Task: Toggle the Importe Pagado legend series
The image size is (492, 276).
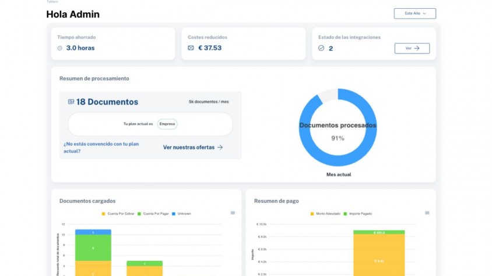Action: tap(358, 214)
